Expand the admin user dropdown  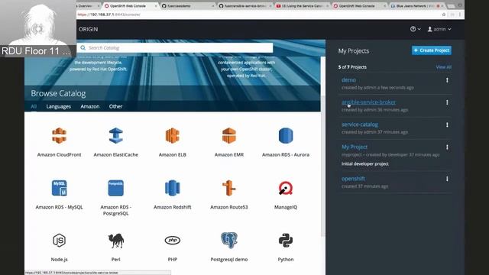point(439,29)
